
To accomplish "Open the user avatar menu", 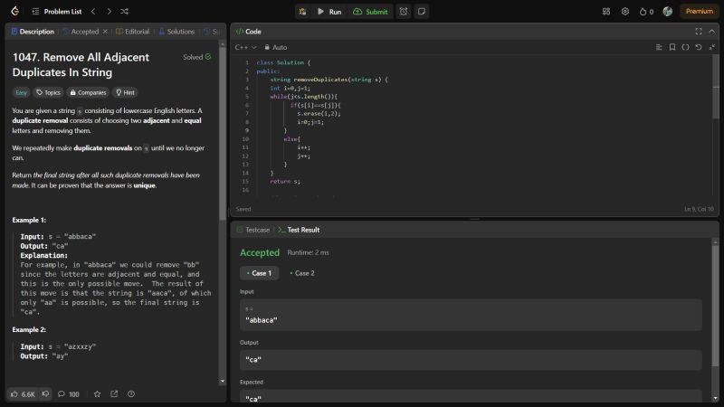I will point(668,12).
